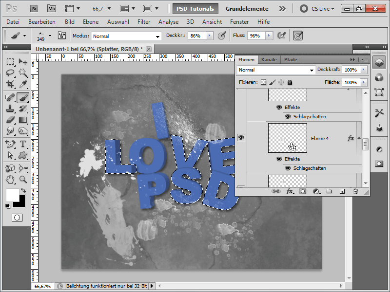Select the History Brush tool
This screenshot has width=390, height=292.
tap(23, 109)
